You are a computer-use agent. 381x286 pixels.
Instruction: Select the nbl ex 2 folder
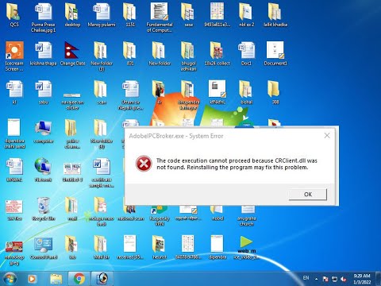(246, 14)
